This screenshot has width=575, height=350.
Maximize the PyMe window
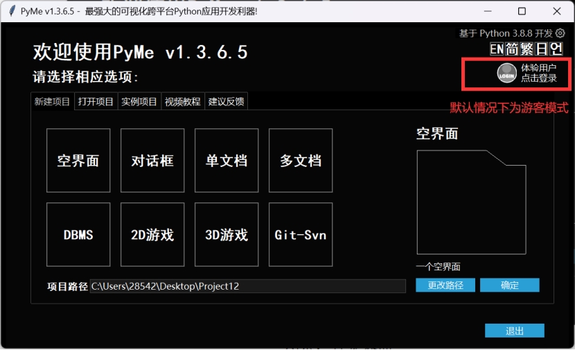(x=522, y=11)
